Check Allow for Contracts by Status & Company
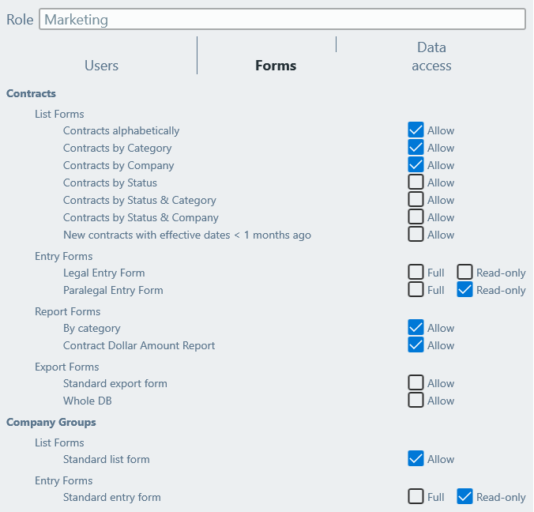The width and height of the screenshot is (534, 512). (x=416, y=217)
